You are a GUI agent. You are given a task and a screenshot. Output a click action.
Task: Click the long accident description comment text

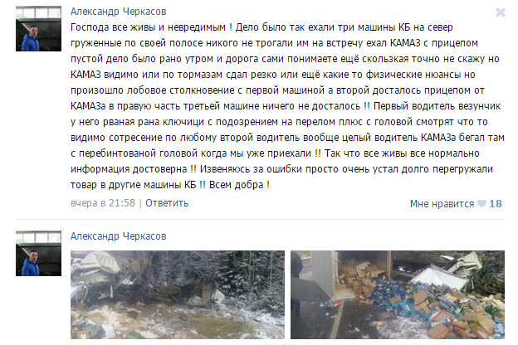(x=287, y=106)
